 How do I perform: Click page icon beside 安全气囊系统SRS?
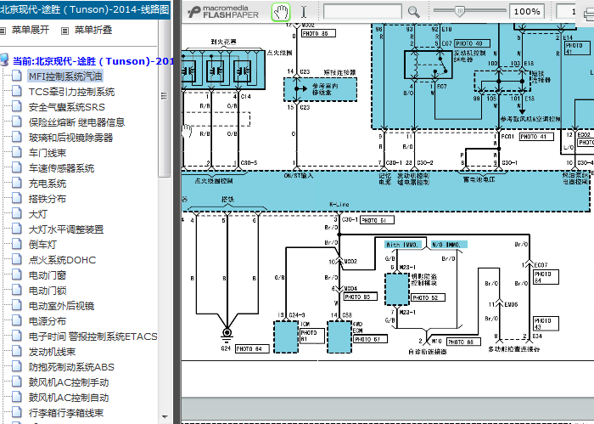tap(16, 106)
